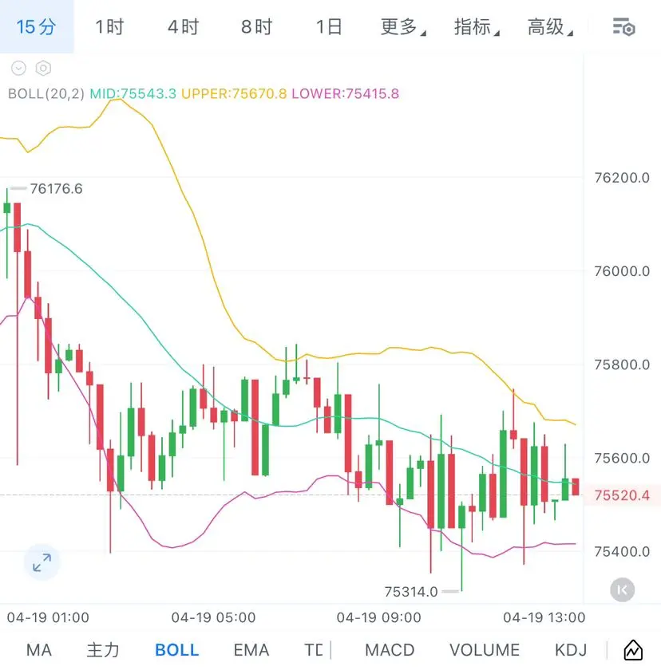Open the 高级 advanced dropdown

(550, 27)
